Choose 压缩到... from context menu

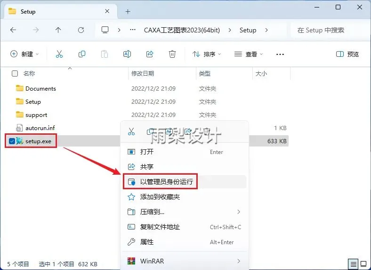coord(185,212)
